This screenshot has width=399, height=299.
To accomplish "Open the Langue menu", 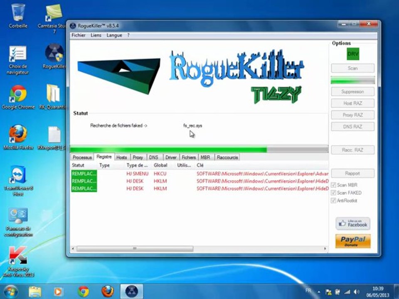I will point(114,35).
